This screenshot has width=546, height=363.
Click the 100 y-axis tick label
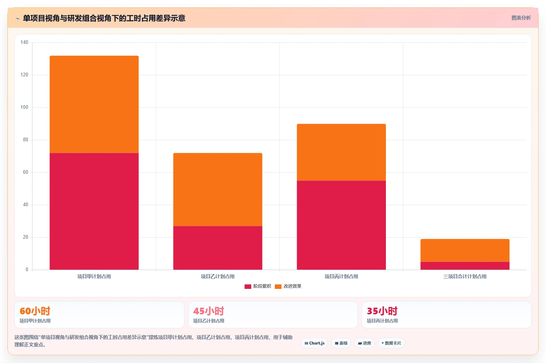24,107
